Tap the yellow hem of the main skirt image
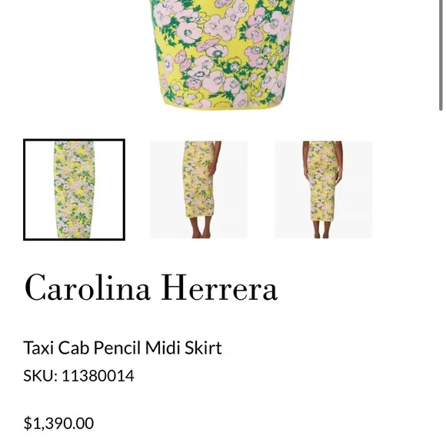Screen dimensions: 446x446 click(222, 105)
